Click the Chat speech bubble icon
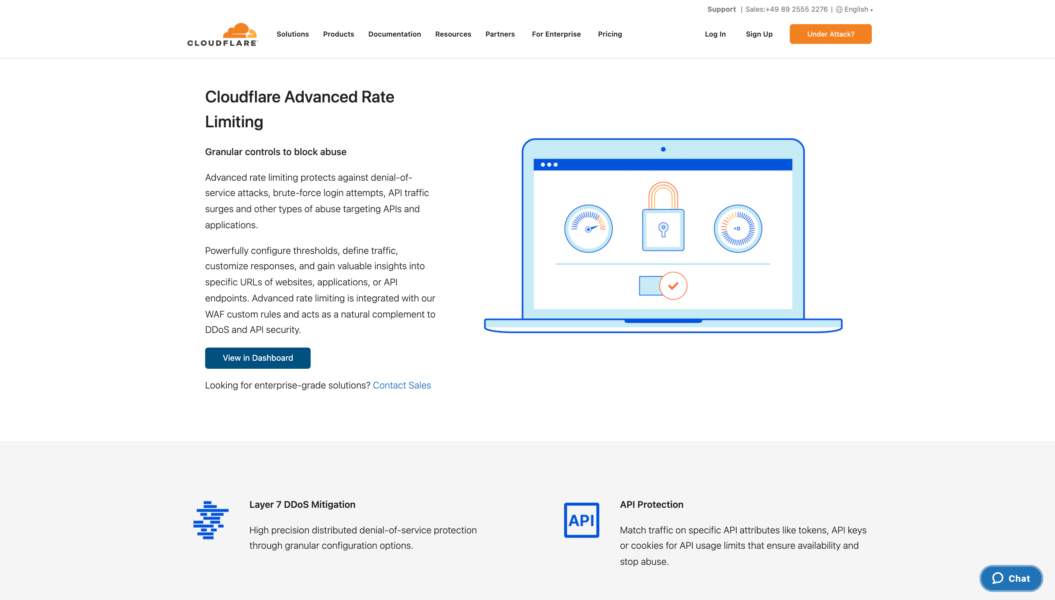The height and width of the screenshot is (600, 1055). coord(997,578)
